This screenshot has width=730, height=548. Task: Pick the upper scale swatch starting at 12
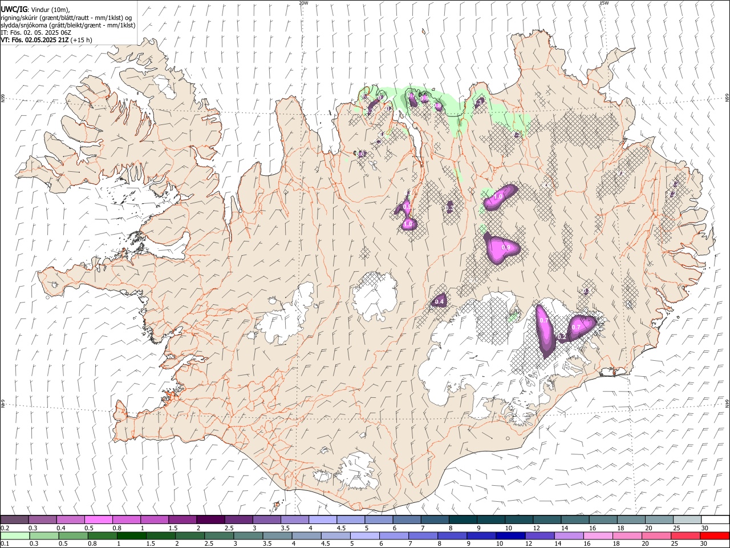point(547,519)
